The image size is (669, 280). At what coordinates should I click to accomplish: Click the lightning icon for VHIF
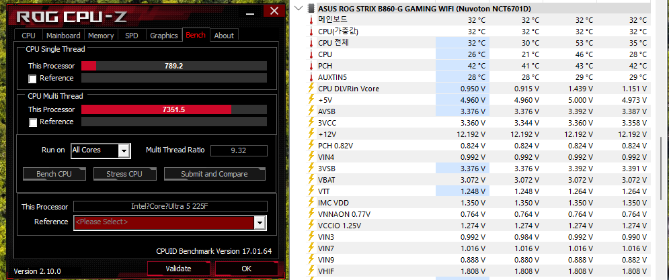[311, 271]
